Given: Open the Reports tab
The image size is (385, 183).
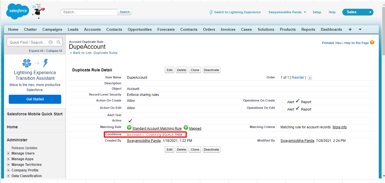Looking at the screenshot, I should (x=308, y=29).
